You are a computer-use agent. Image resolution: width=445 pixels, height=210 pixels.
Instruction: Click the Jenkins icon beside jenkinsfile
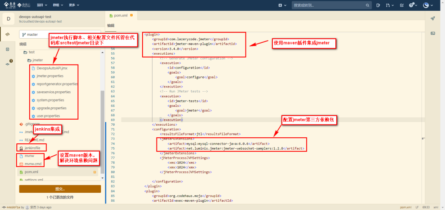[x=21, y=148]
